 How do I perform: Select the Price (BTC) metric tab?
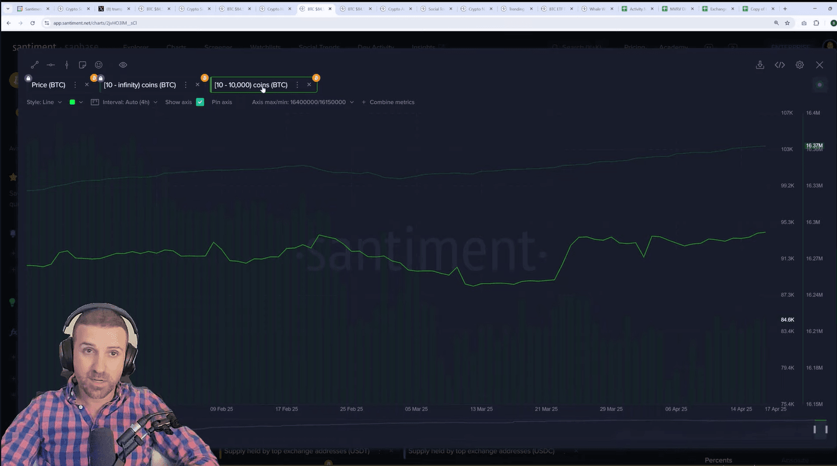coord(48,85)
